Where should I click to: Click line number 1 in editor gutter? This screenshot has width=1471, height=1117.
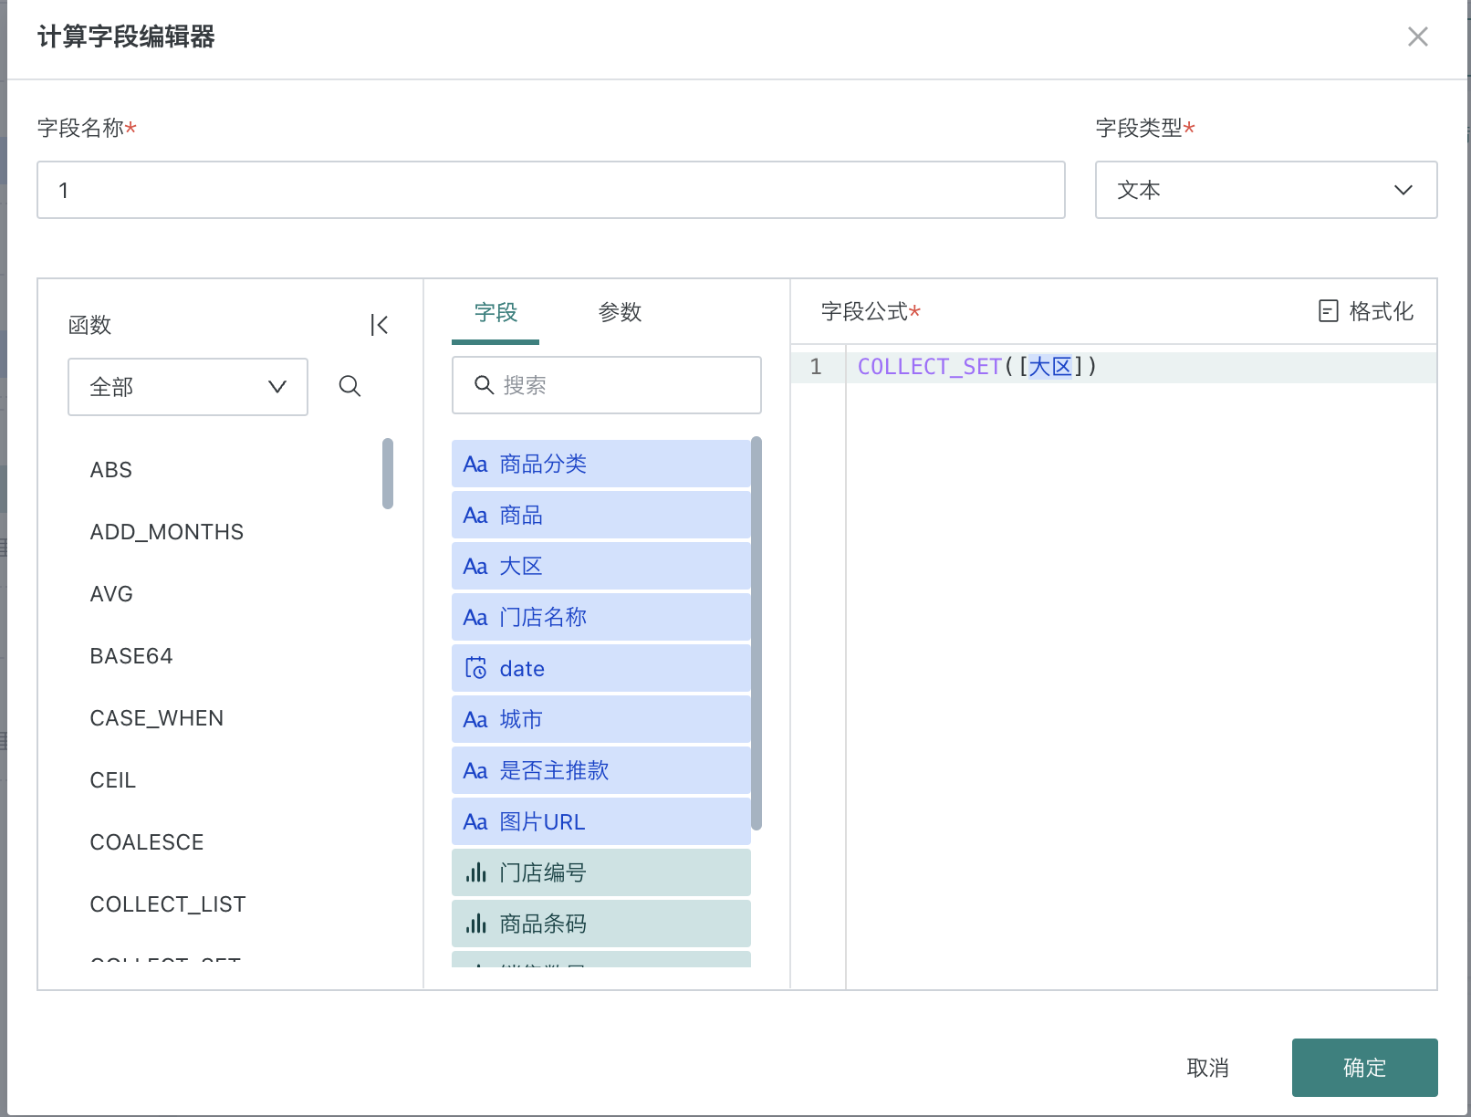[x=816, y=367]
